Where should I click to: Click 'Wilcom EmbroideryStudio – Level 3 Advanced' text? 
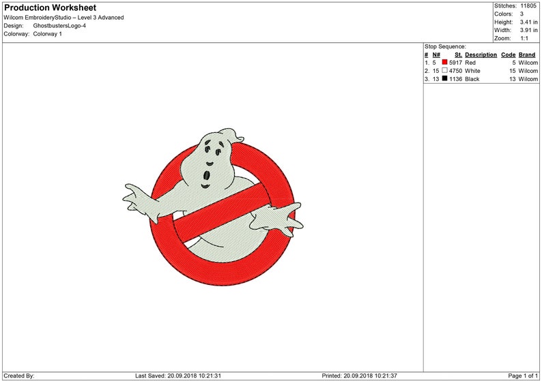(63, 18)
